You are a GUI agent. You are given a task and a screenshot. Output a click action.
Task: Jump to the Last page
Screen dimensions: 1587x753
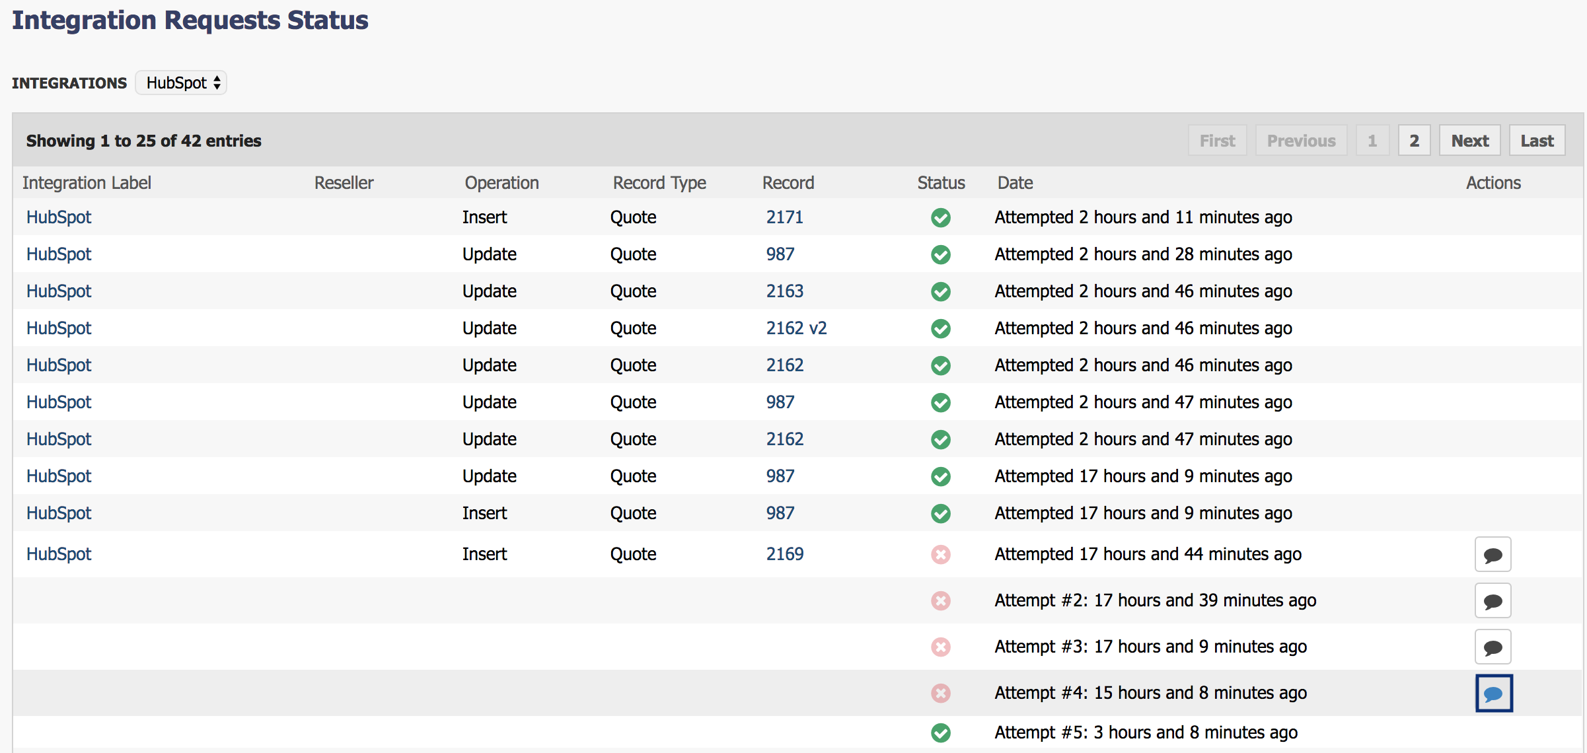[x=1537, y=141]
